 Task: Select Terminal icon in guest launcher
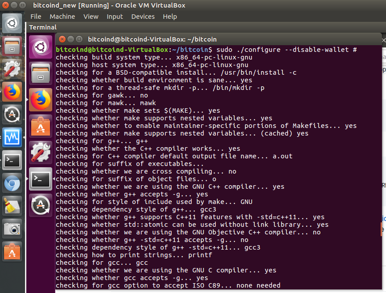tap(41, 179)
